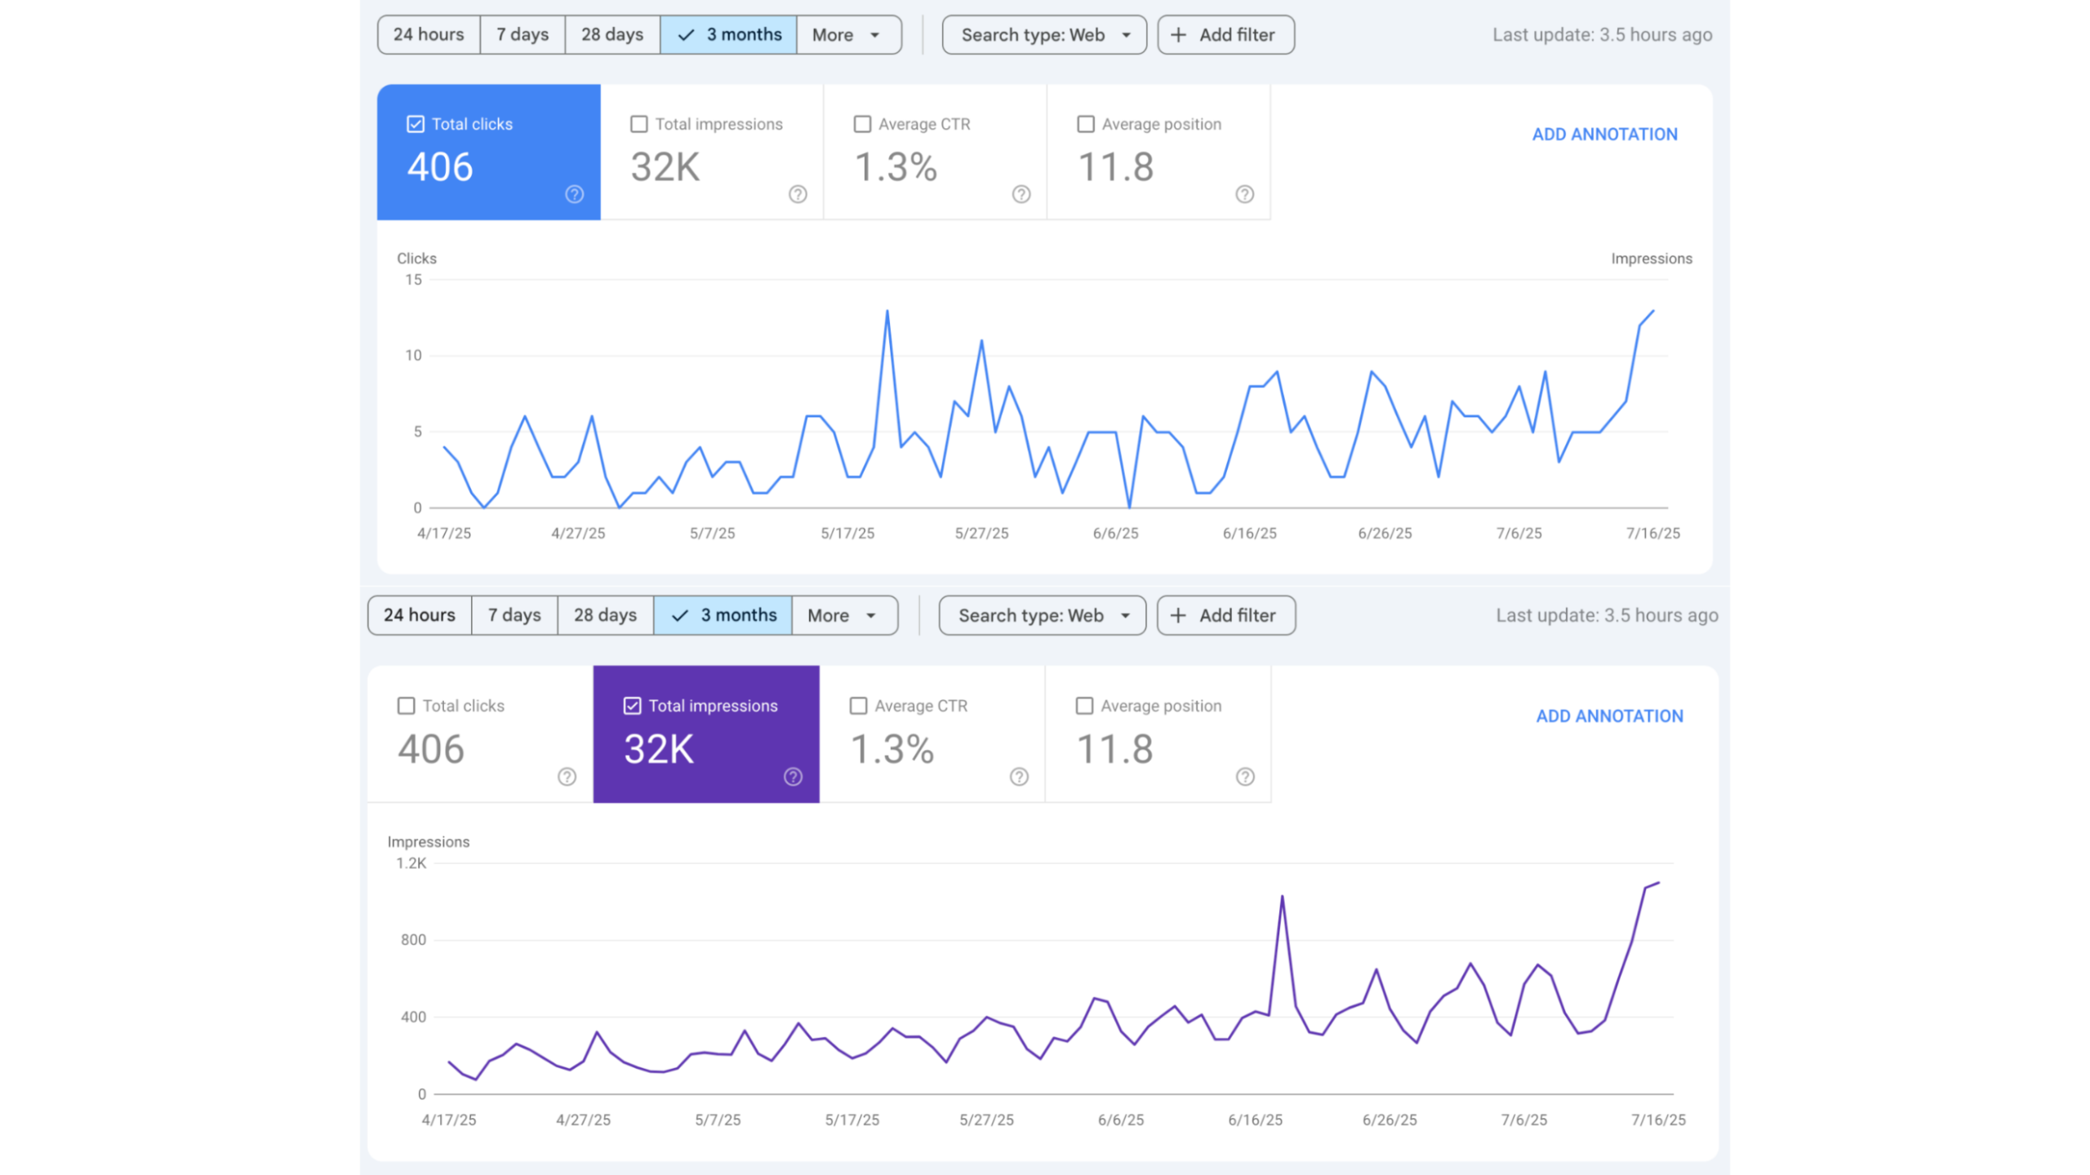This screenshot has height=1175, width=2090.
Task: Open top Search type: Web dropdown
Action: 1044,35
